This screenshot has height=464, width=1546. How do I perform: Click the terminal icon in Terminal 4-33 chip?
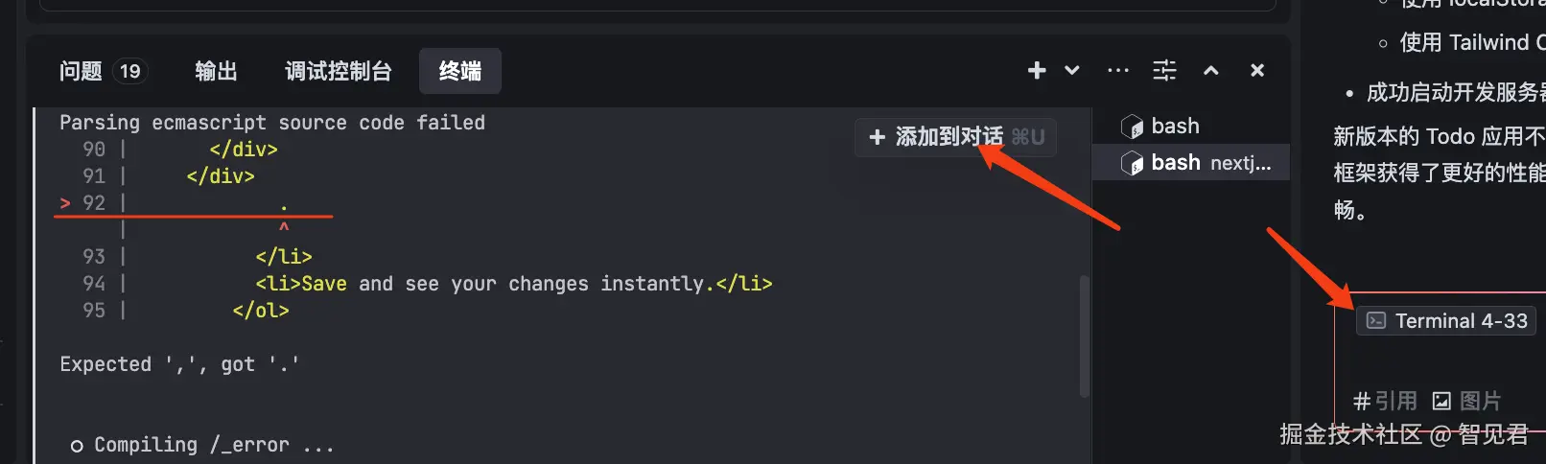[1376, 321]
